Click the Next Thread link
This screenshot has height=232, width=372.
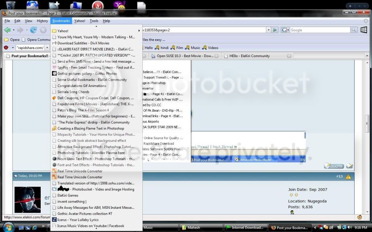point(223,147)
